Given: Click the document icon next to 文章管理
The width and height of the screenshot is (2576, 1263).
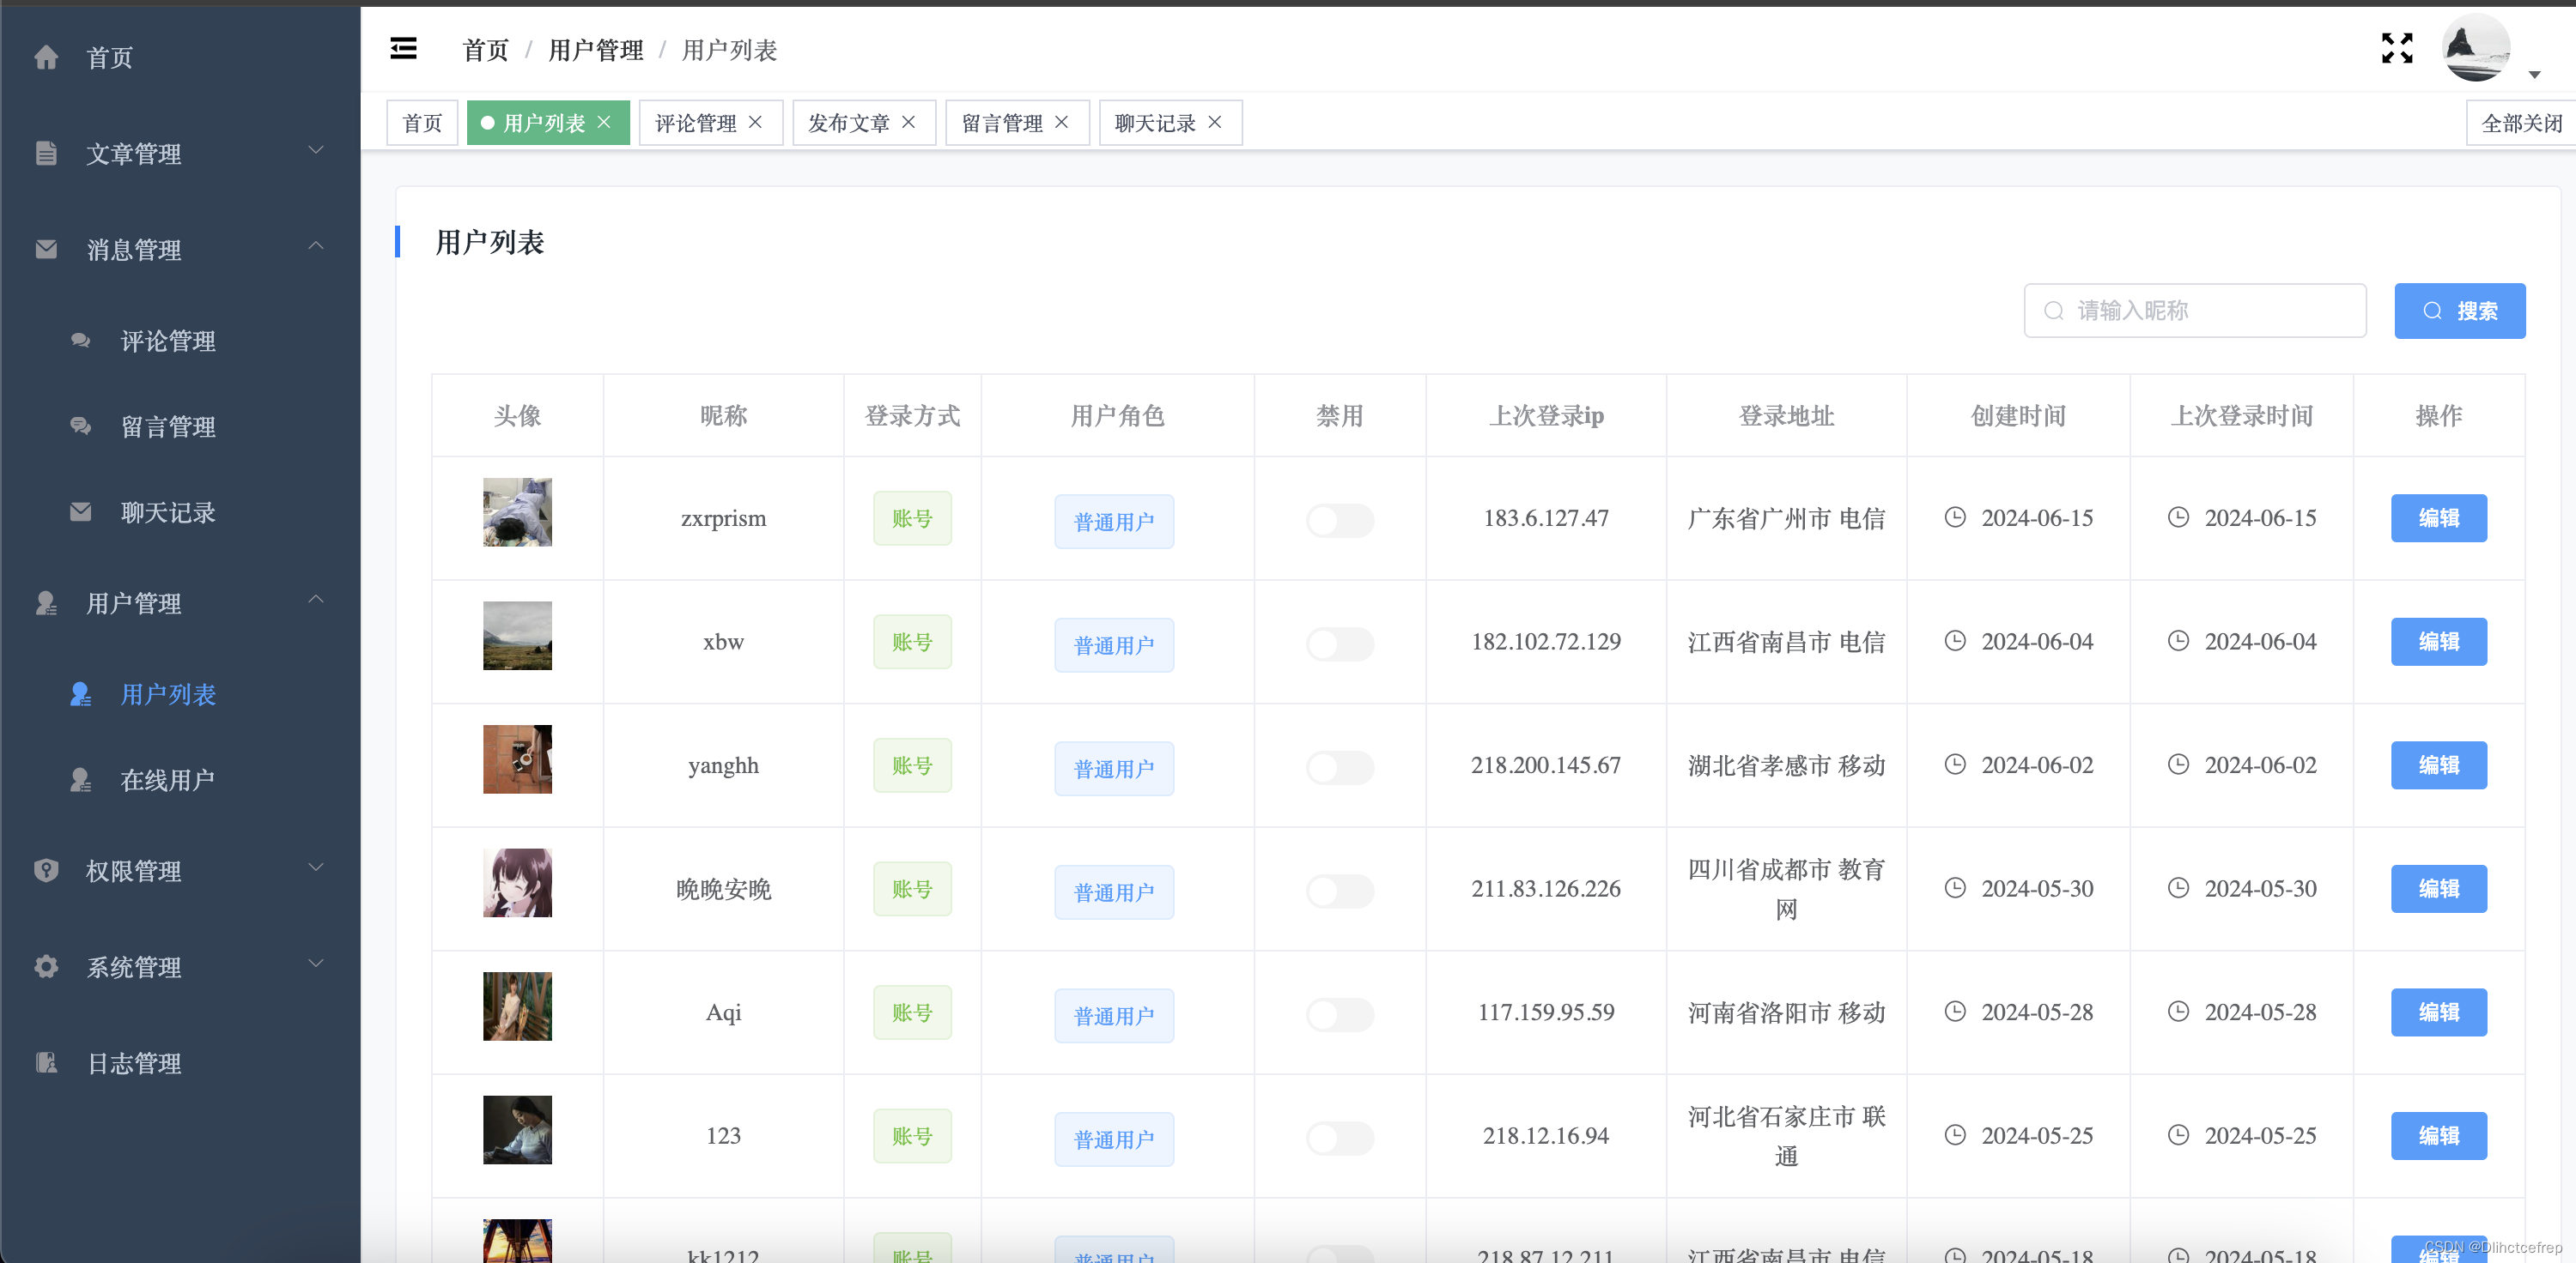Looking at the screenshot, I should click(x=46, y=153).
